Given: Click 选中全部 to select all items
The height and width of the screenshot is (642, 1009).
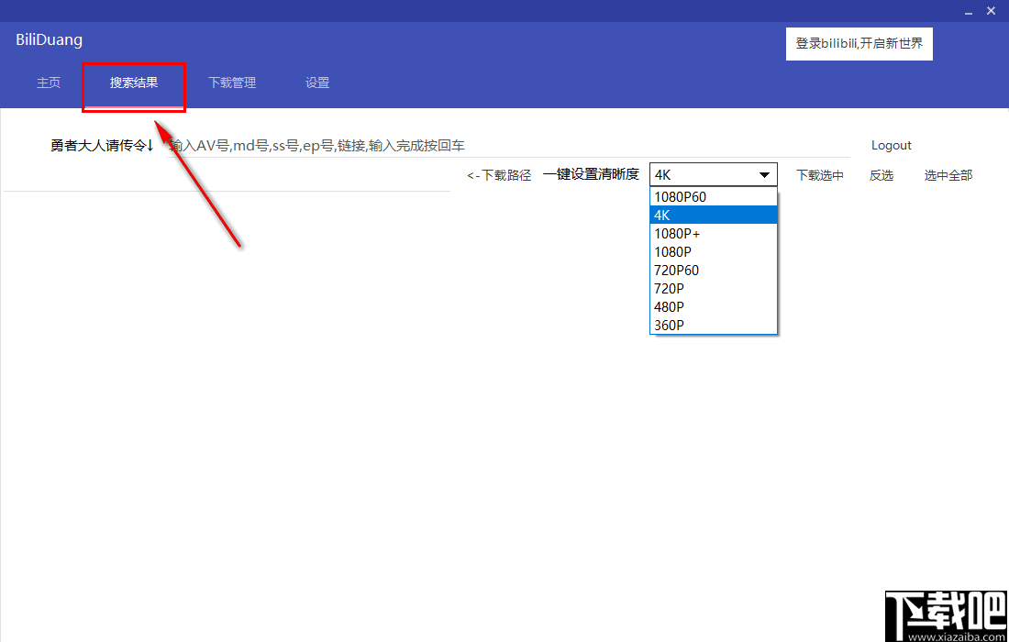Looking at the screenshot, I should pyautogui.click(x=948, y=175).
